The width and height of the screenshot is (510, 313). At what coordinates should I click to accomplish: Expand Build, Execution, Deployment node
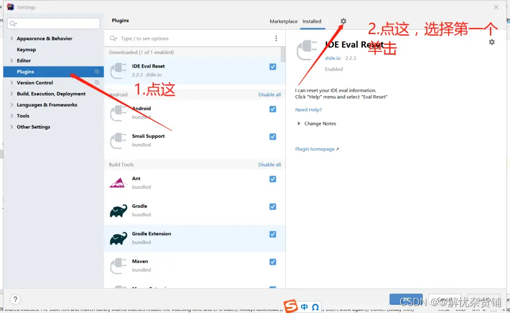tap(12, 94)
